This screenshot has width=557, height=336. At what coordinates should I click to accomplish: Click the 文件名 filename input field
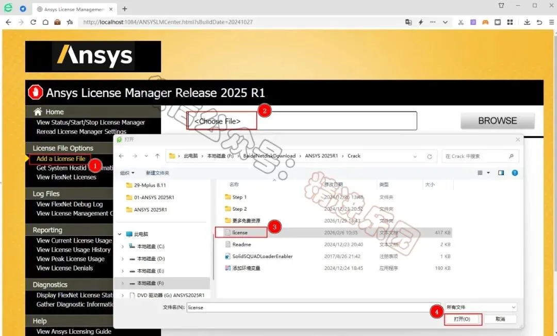pos(314,307)
